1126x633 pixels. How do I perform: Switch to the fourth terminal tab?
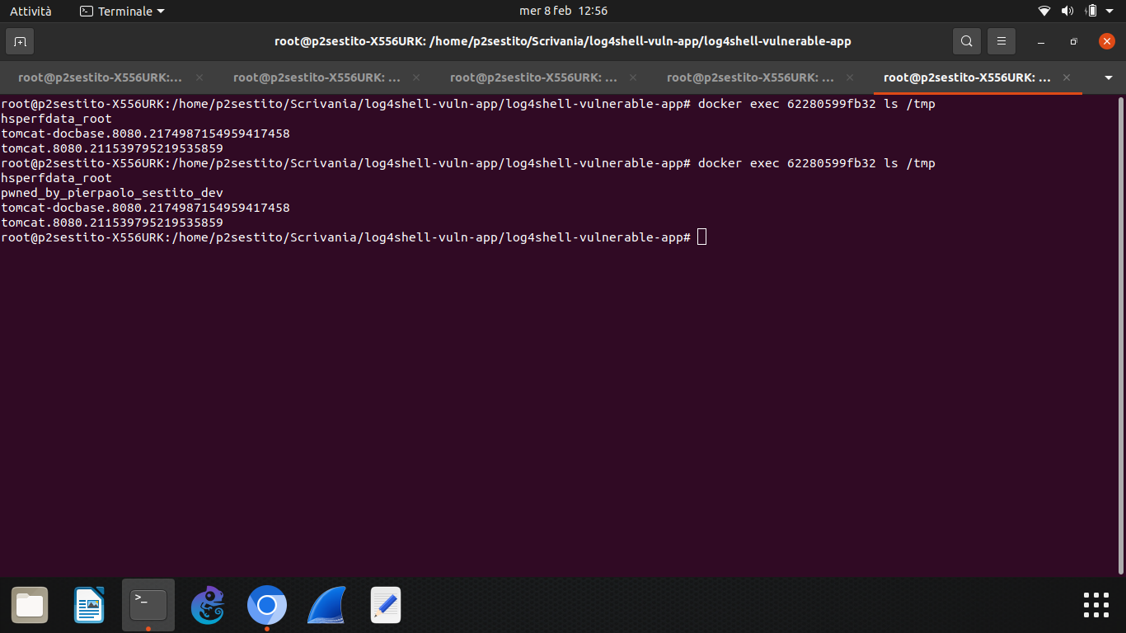click(x=751, y=77)
